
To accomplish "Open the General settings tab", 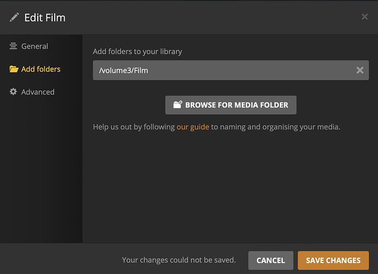I will (x=35, y=47).
